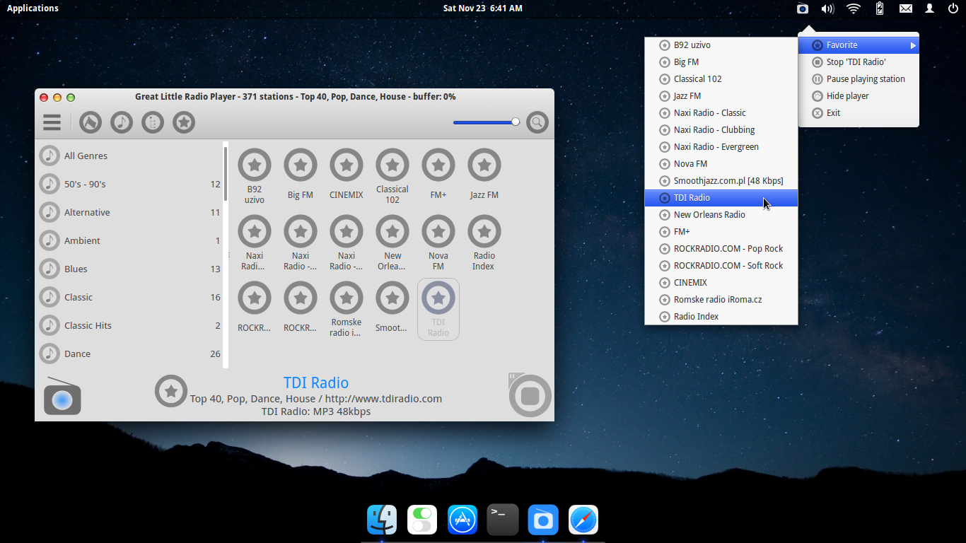Open the genres view with the music note icon
Screen dimensions: 966x543
[121, 122]
